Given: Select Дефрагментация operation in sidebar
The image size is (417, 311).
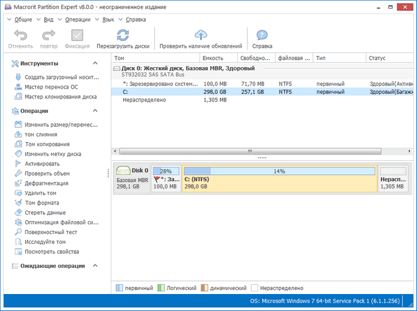Looking at the screenshot, I should point(48,183).
